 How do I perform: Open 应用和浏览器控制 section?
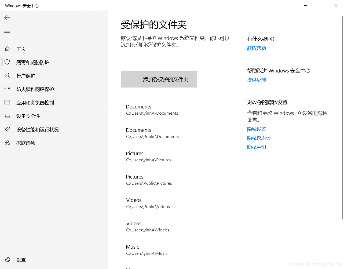click(54, 103)
